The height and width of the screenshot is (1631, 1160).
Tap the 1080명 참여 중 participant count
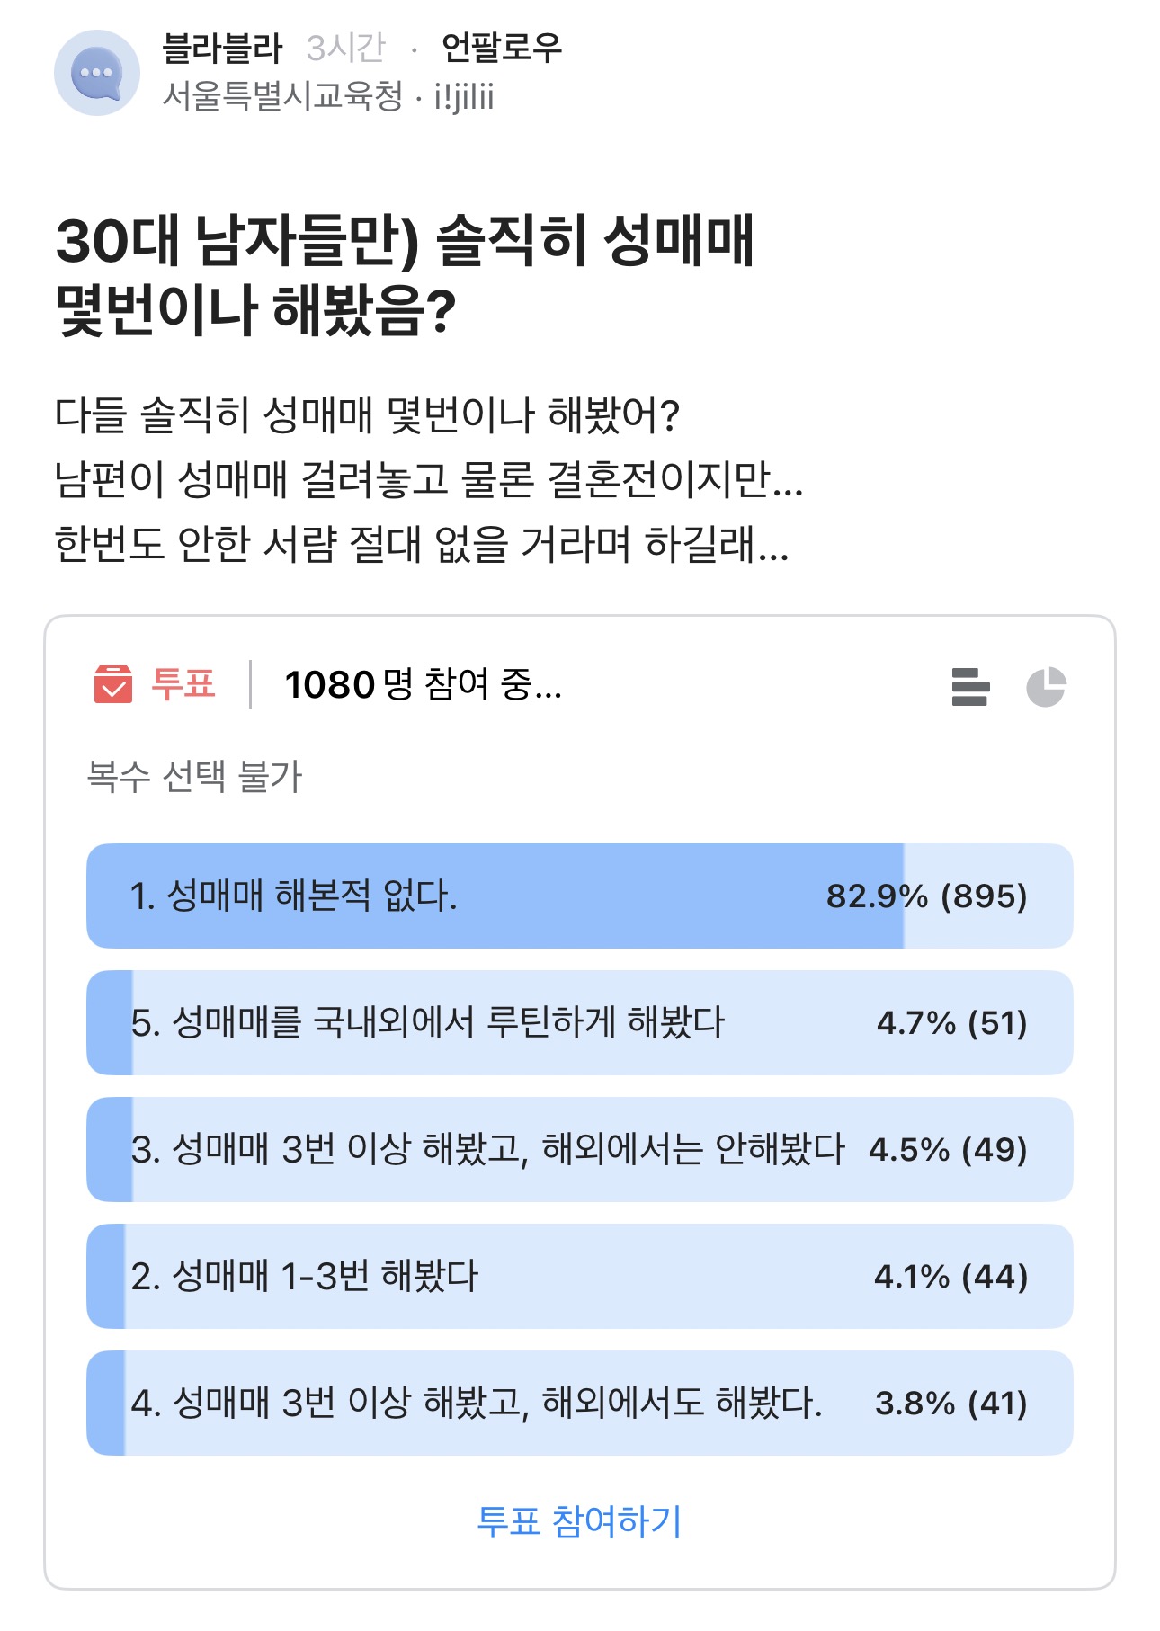[x=423, y=685]
